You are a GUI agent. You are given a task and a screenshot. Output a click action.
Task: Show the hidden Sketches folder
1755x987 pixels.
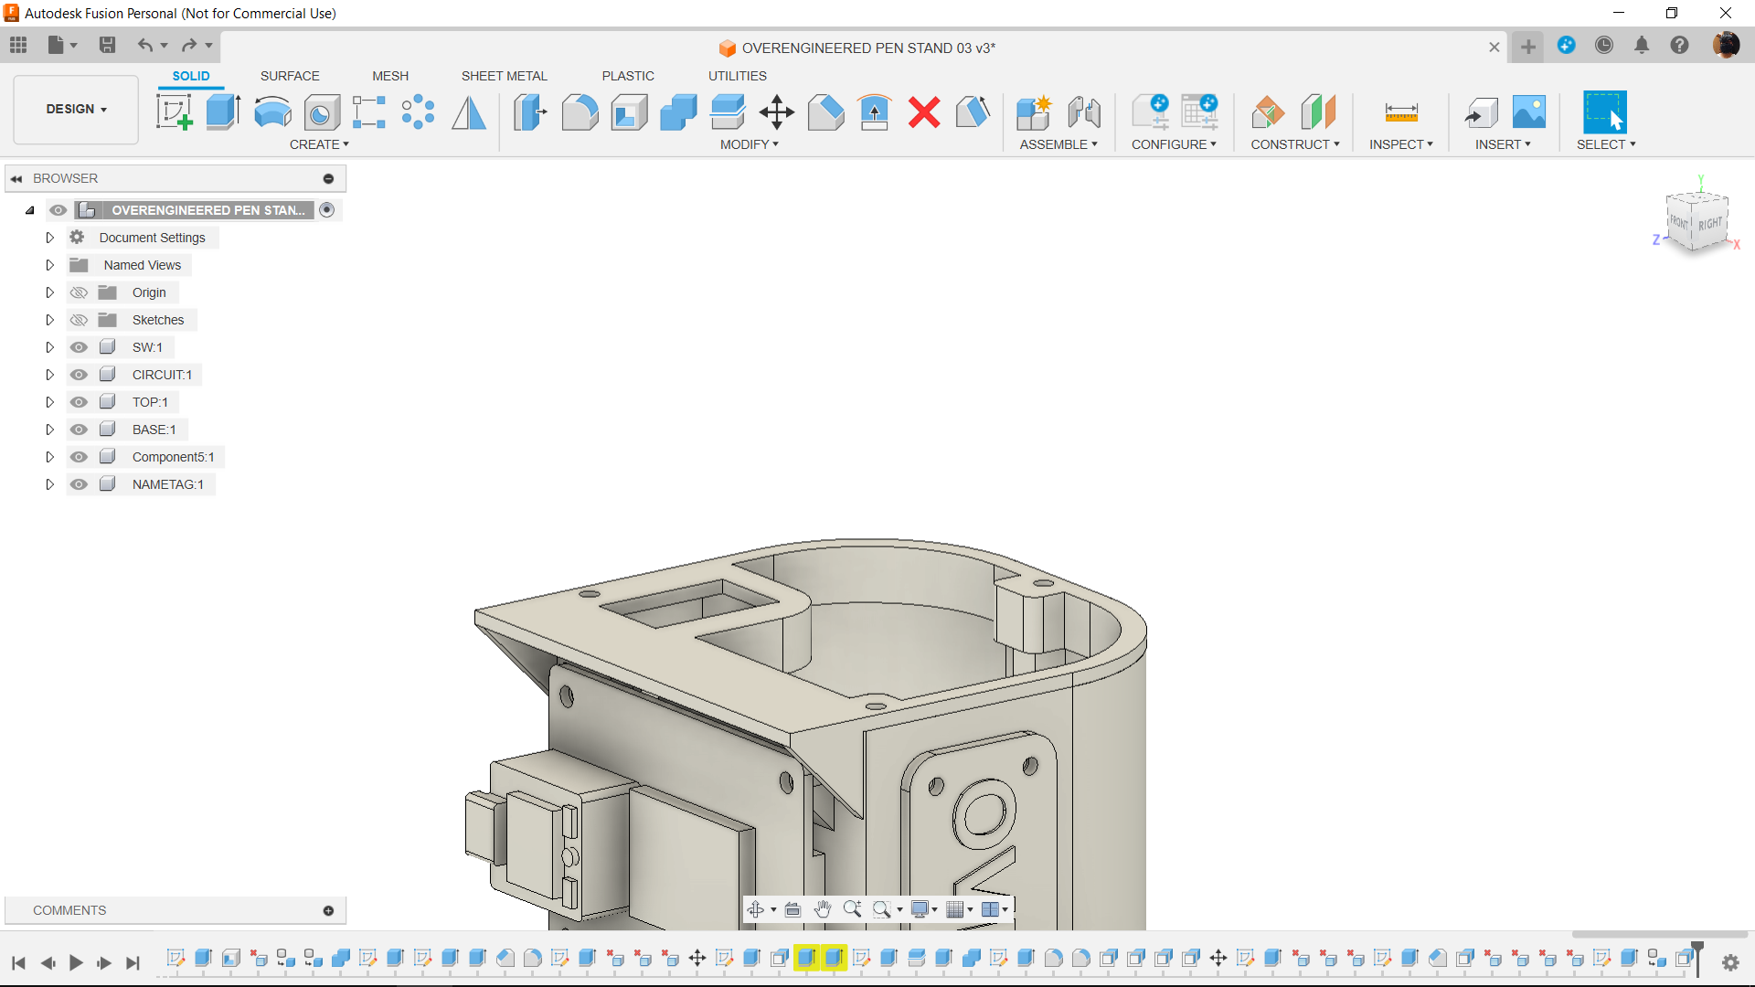tap(80, 320)
